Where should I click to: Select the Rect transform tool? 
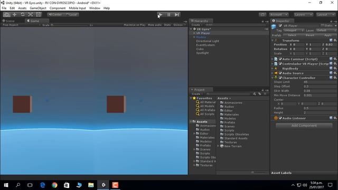39,15
